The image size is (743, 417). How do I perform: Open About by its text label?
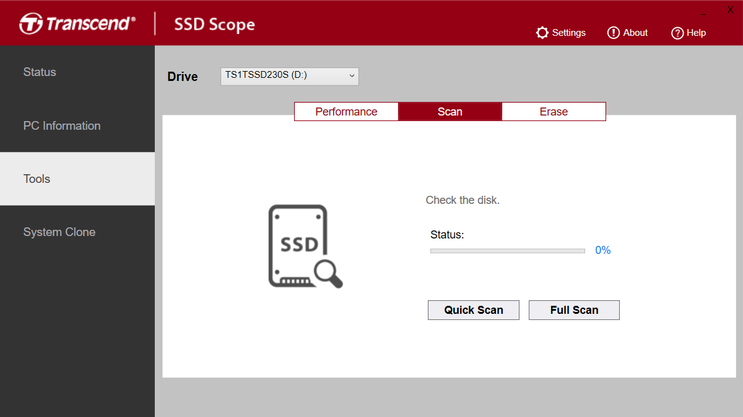click(x=636, y=33)
